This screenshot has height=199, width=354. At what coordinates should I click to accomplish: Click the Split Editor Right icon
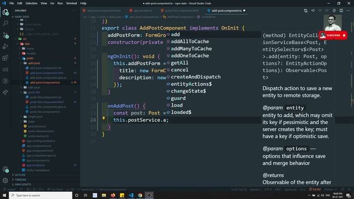pos(341,11)
